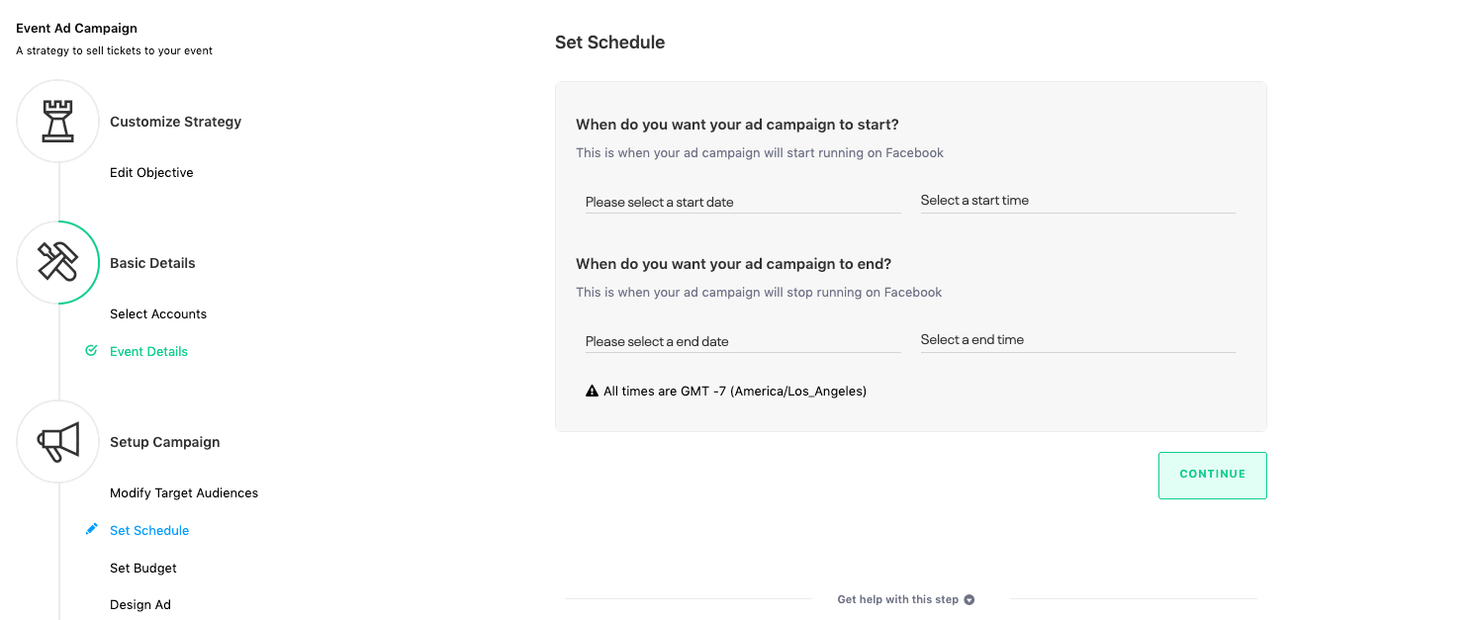The image size is (1475, 620).
Task: Open the start time selector
Action: [1076, 201]
